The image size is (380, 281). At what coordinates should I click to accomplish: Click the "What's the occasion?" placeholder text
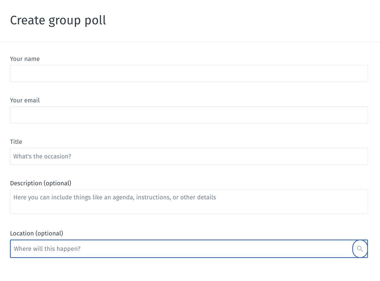point(42,156)
